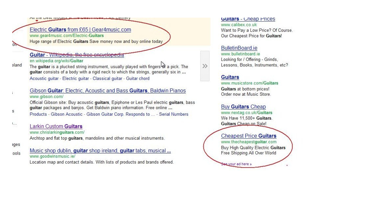This screenshot has height=208, width=372.
Task: Open Buy Guitars Cheap ad
Action: 243,107
